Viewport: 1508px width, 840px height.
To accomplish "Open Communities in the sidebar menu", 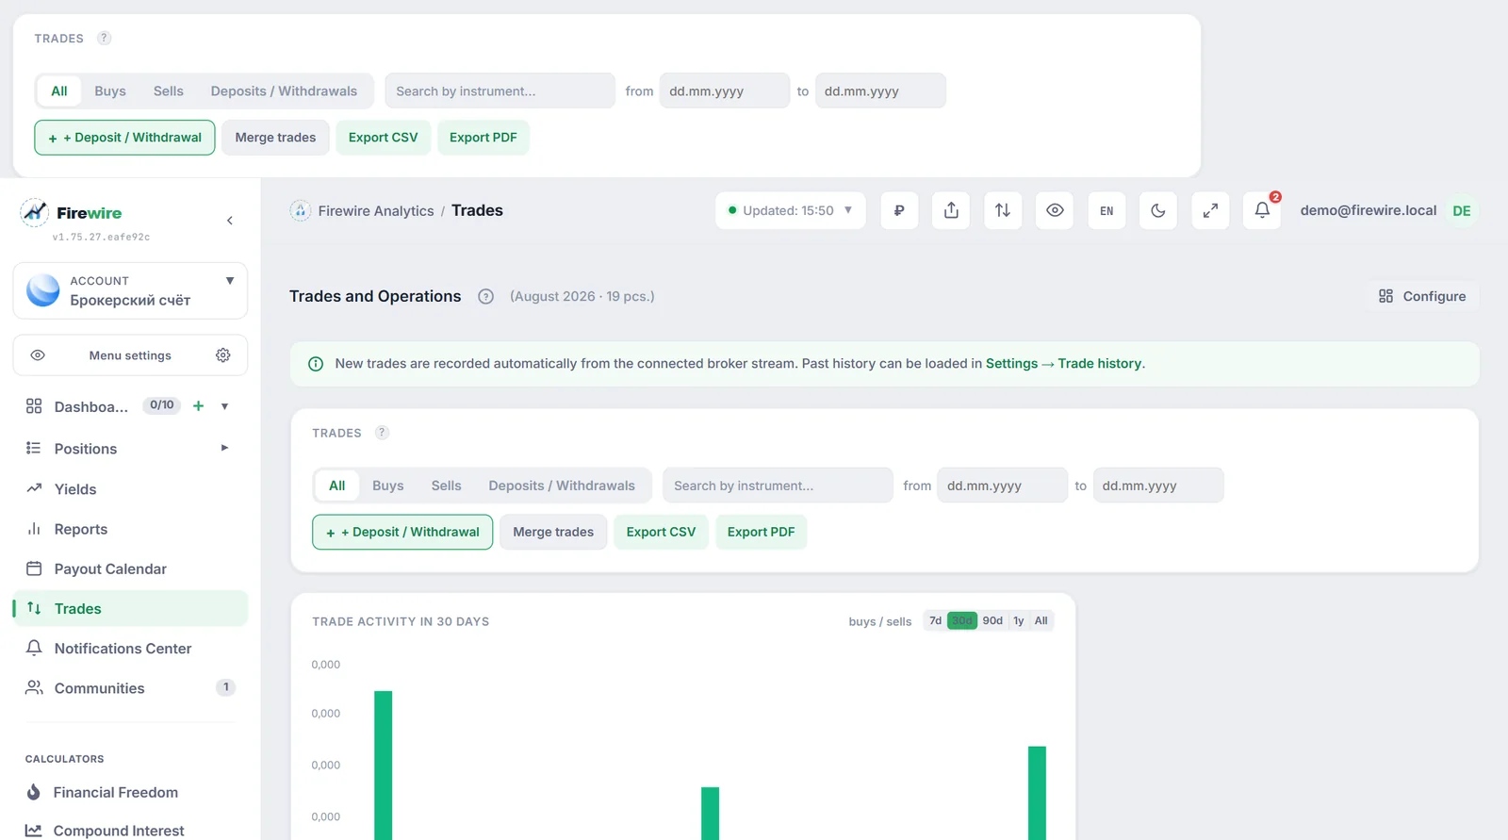I will [130, 688].
